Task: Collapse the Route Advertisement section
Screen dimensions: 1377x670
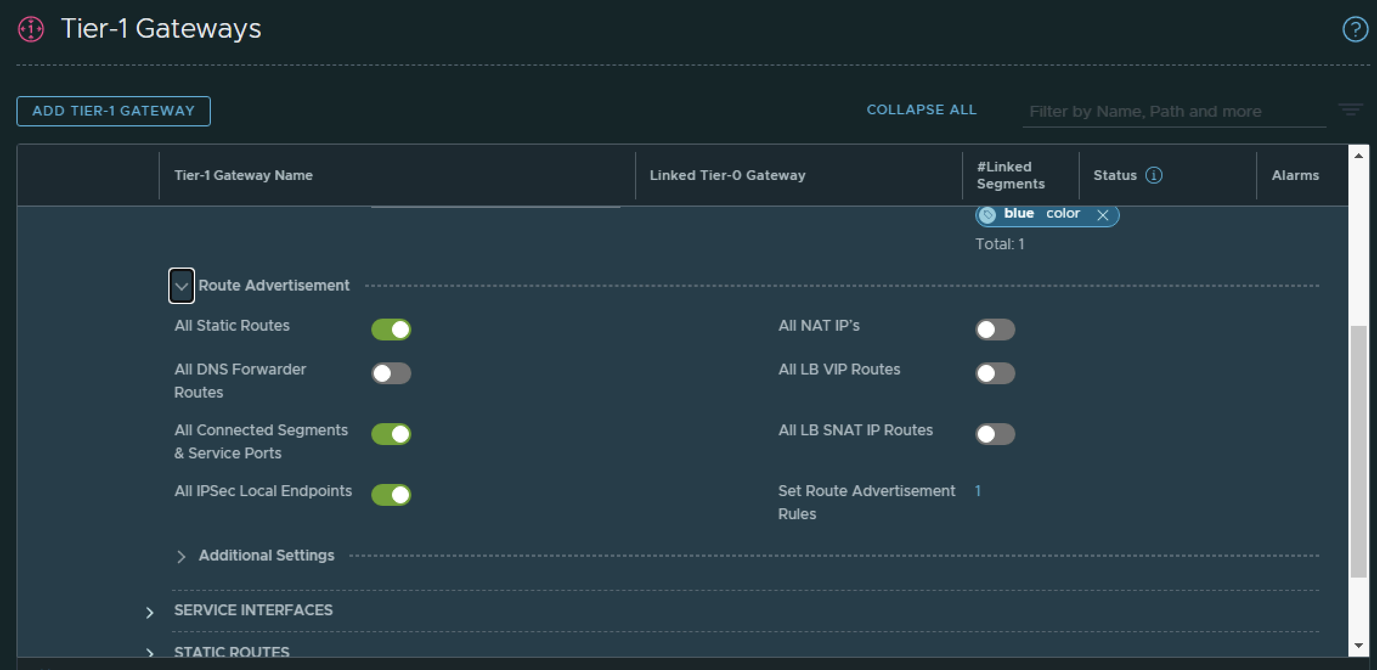Action: point(182,286)
